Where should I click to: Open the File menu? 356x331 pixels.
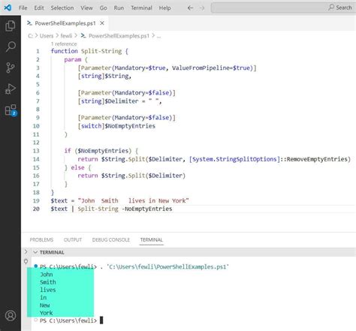pyautogui.click(x=23, y=8)
